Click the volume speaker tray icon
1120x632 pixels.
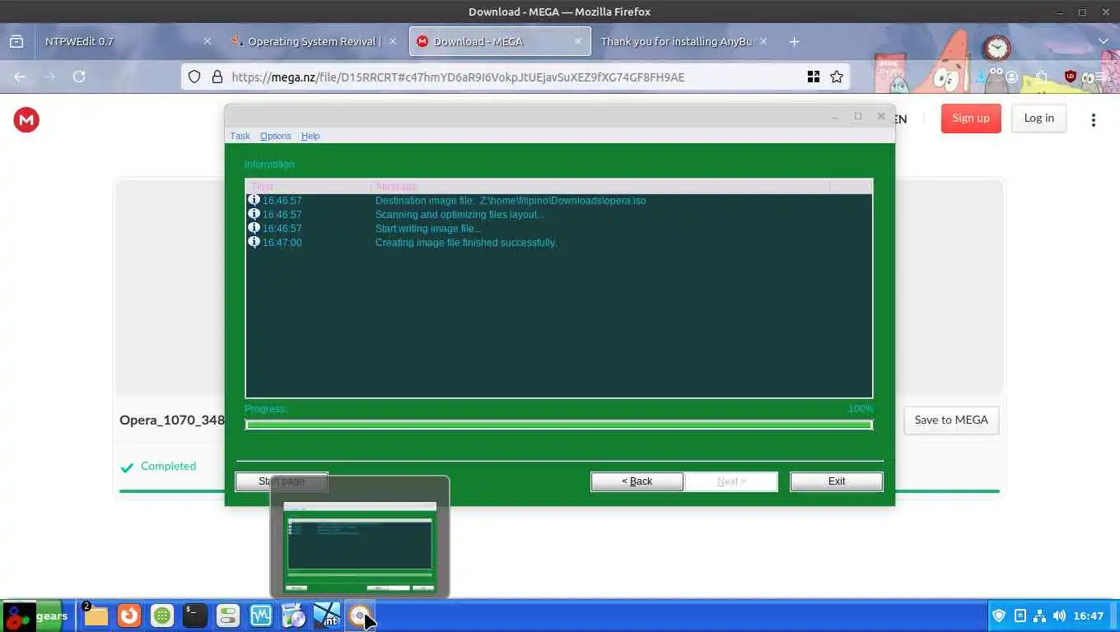(x=1059, y=616)
